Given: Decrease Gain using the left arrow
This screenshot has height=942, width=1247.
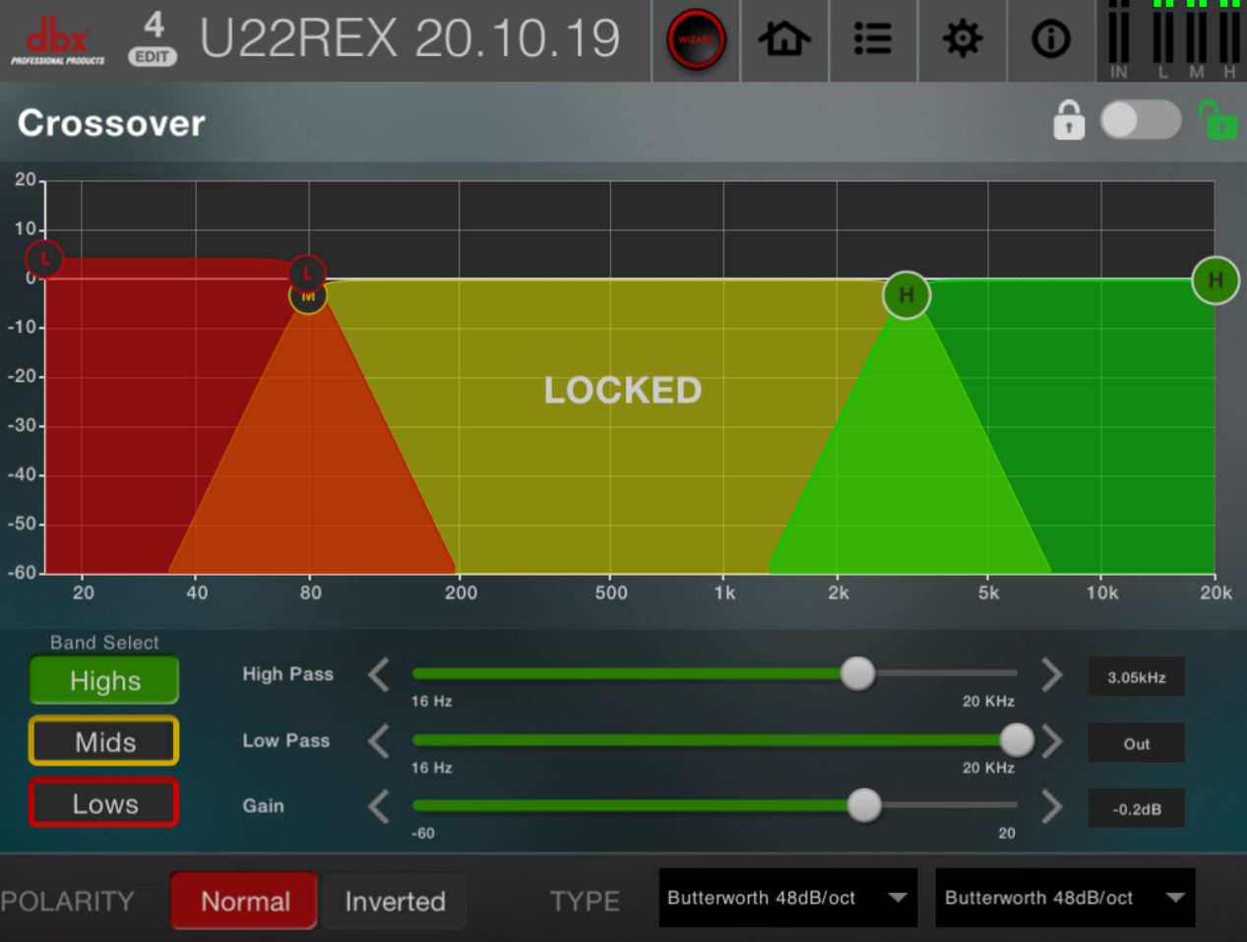Looking at the screenshot, I should 379,806.
